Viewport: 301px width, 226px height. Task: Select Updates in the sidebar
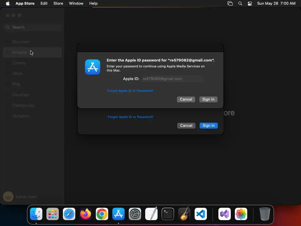pos(32,116)
